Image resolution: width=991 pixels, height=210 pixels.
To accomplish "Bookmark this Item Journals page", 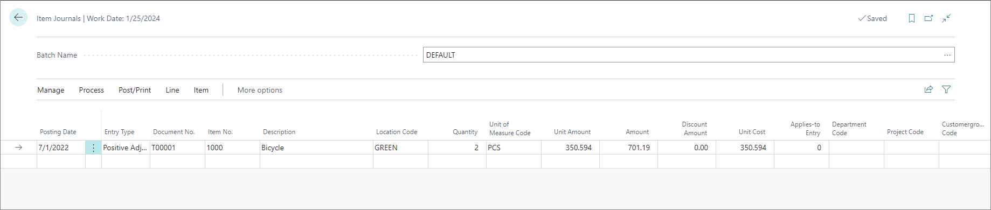I will 912,18.
